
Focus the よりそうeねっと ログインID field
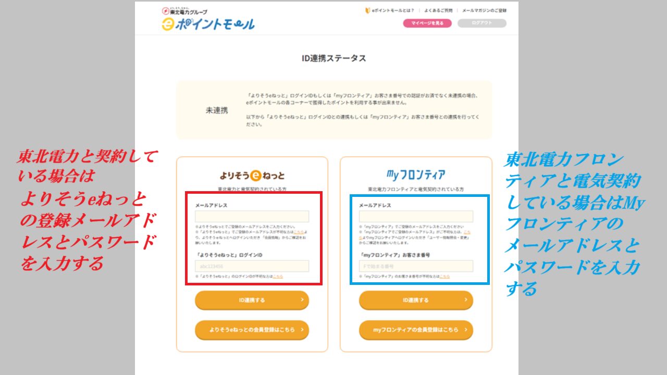pyautogui.click(x=252, y=266)
